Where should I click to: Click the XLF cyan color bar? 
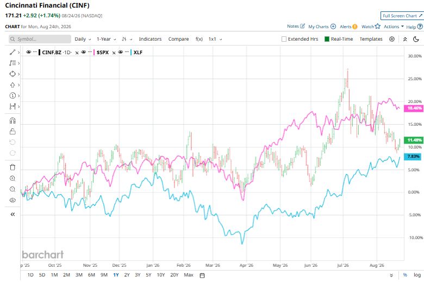[131, 52]
